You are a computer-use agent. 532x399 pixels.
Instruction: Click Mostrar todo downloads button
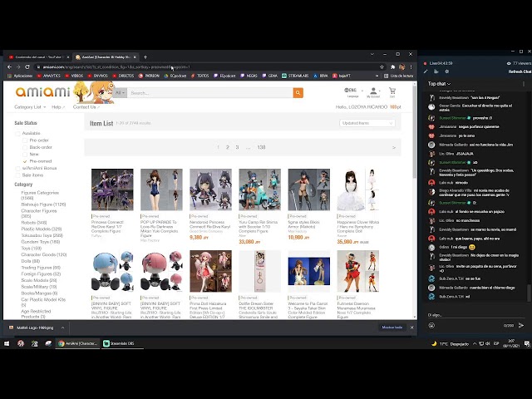click(392, 328)
